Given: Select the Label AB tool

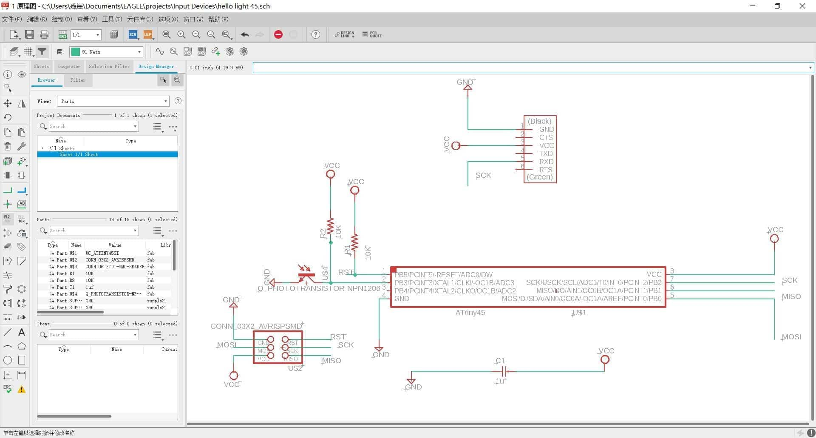Looking at the screenshot, I should point(22,204).
